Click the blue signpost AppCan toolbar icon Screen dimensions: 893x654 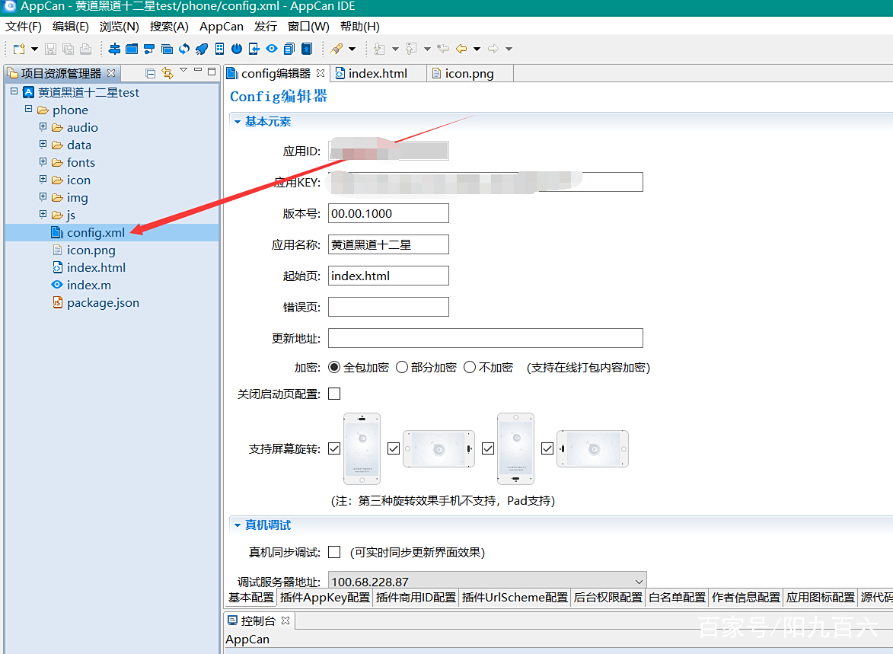114,49
